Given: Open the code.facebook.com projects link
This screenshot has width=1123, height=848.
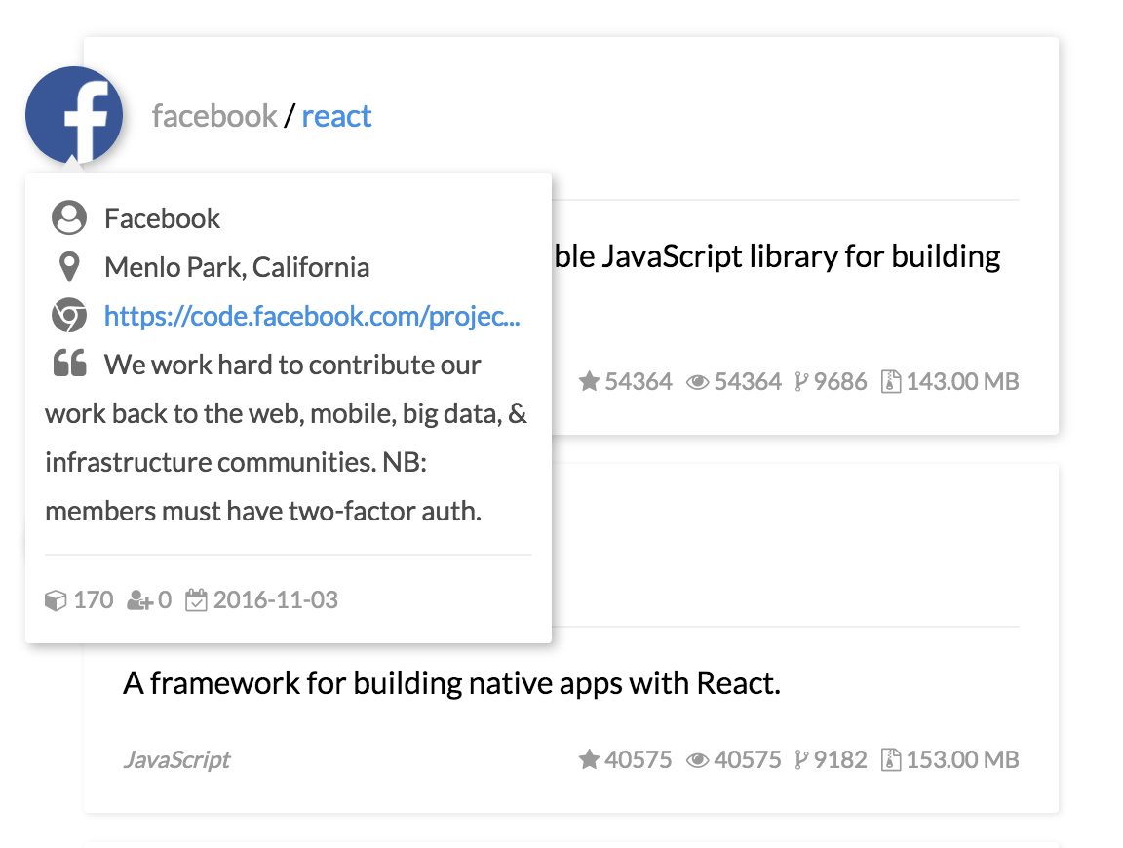Looking at the screenshot, I should pyautogui.click(x=312, y=316).
